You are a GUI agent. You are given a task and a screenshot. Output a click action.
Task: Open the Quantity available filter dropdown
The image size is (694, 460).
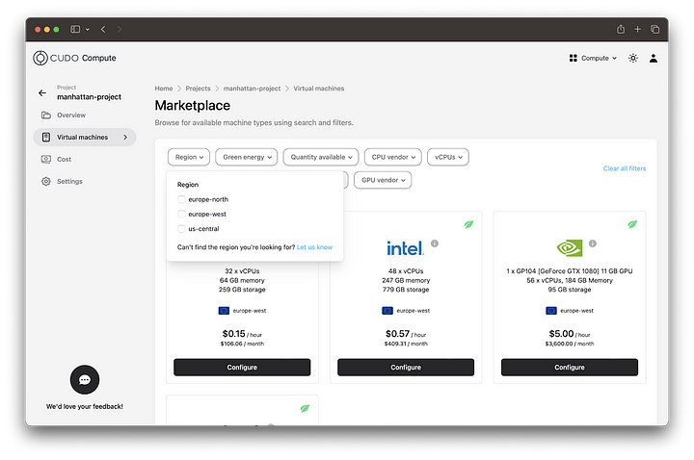pyautogui.click(x=321, y=157)
